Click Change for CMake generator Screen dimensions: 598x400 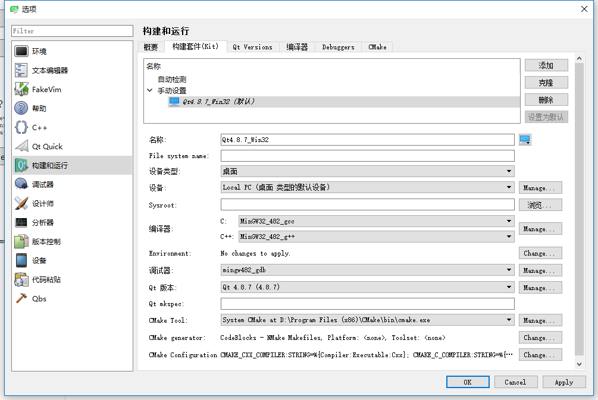[x=540, y=338]
